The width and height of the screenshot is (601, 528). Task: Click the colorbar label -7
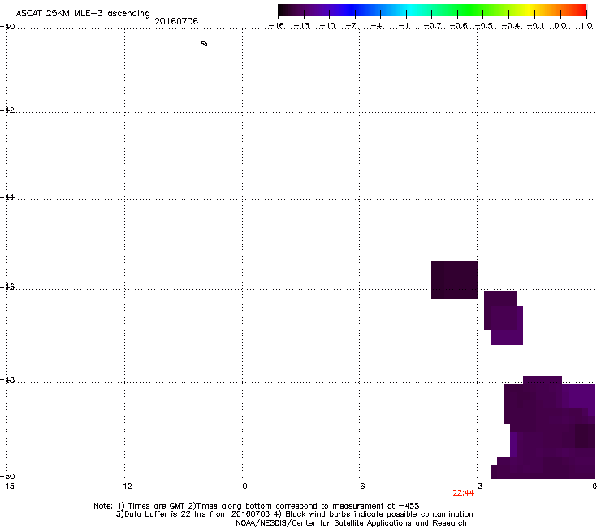[351, 26]
